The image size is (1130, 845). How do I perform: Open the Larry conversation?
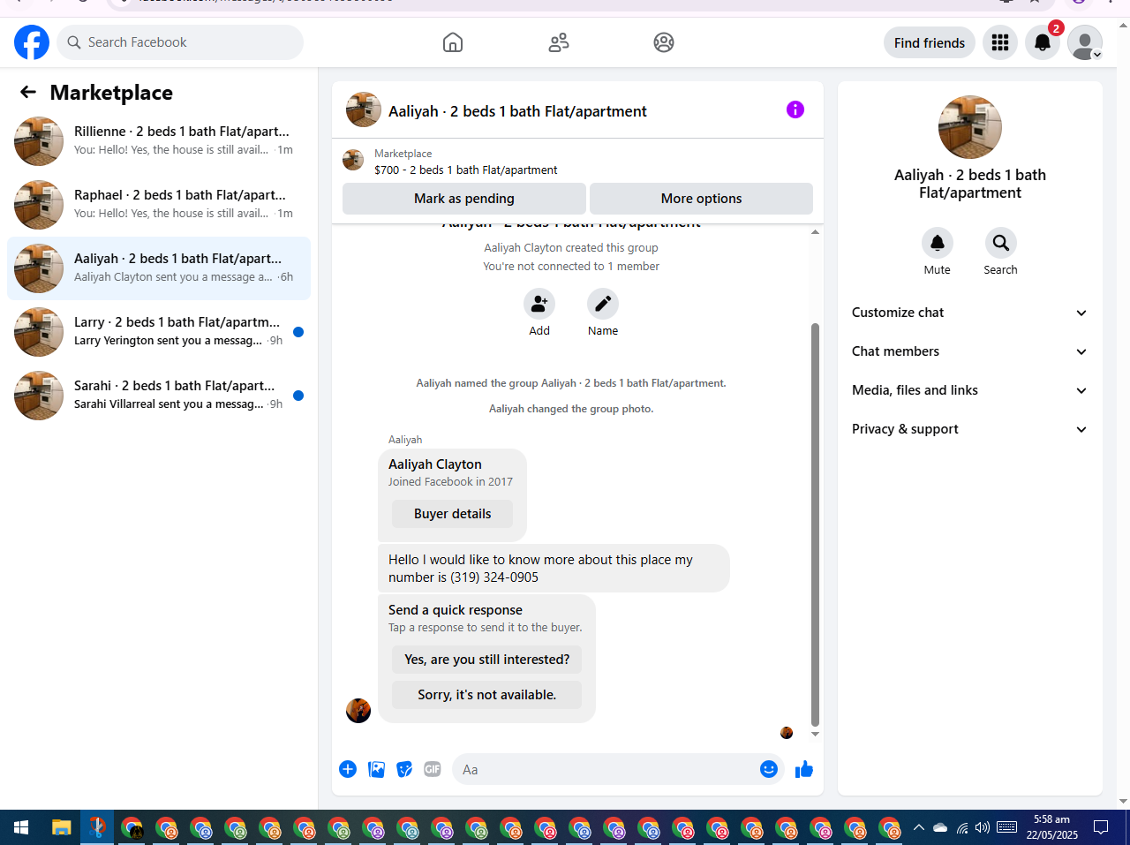pyautogui.click(x=159, y=332)
